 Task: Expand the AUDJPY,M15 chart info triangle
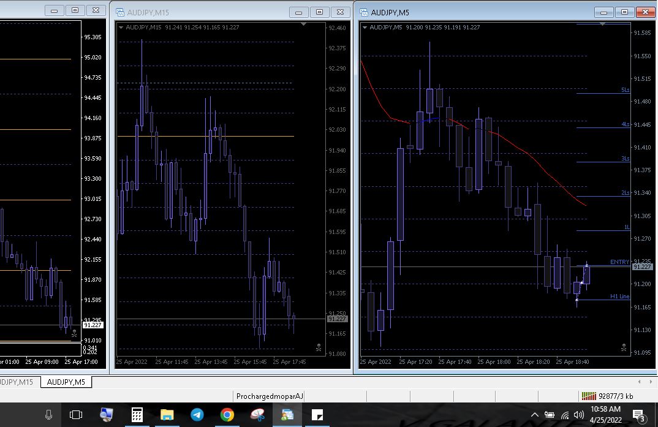coord(121,27)
